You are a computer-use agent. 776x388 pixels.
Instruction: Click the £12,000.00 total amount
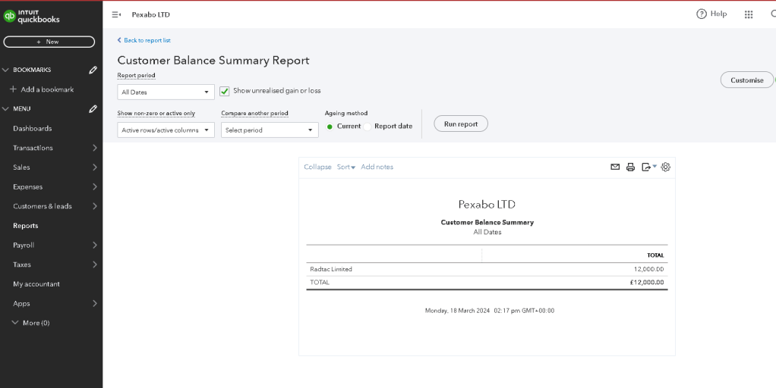(x=647, y=283)
